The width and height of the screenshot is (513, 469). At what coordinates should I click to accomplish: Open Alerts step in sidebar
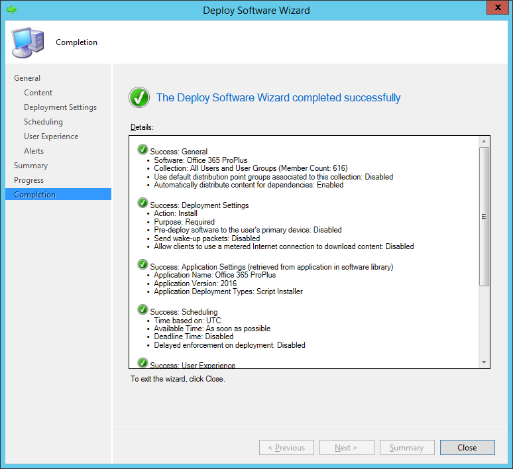pos(34,151)
